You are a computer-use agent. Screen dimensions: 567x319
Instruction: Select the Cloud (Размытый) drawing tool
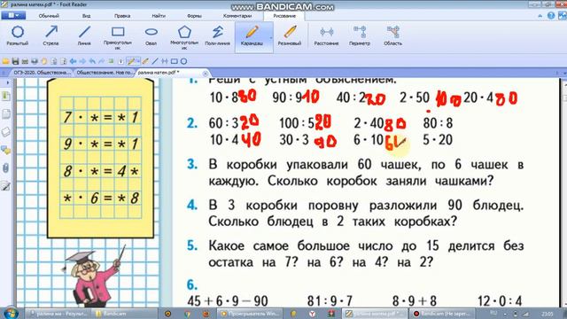tap(18, 35)
